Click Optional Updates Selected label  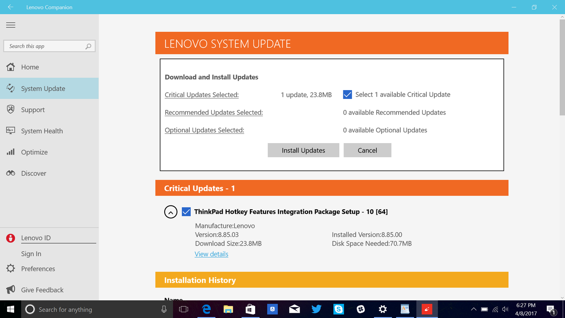coord(204,130)
